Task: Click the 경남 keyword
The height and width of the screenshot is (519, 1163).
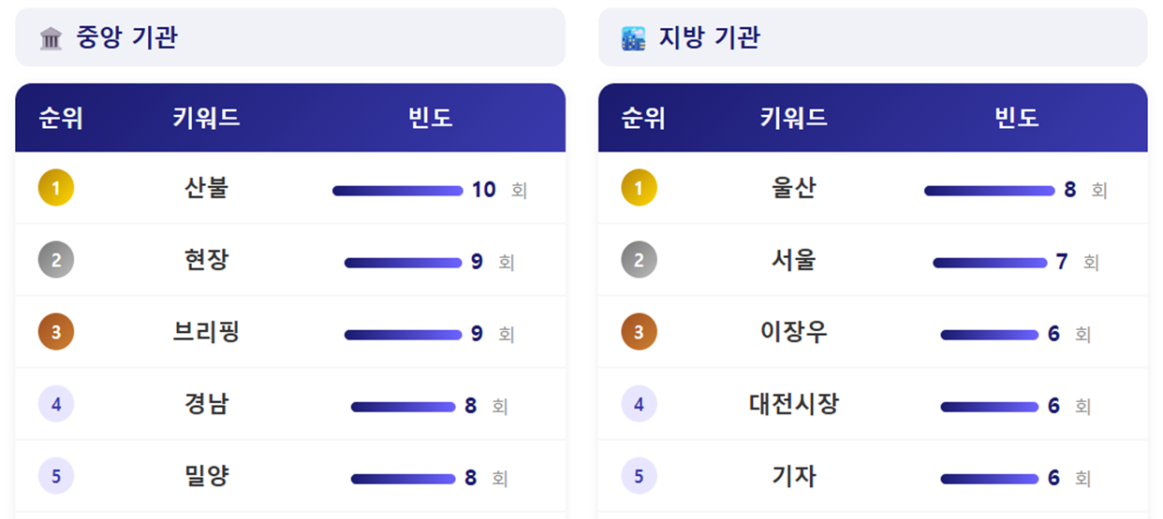Action: tap(206, 405)
